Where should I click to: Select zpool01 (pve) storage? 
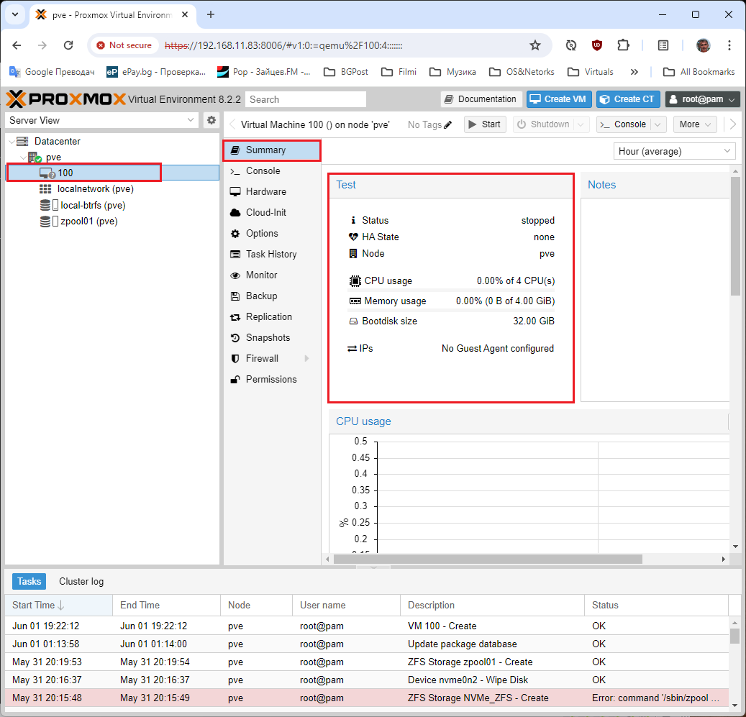[89, 221]
